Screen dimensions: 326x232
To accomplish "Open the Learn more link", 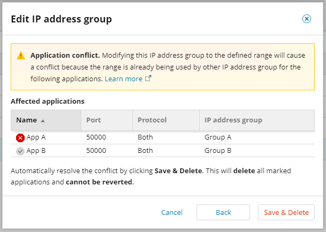I will click(124, 79).
